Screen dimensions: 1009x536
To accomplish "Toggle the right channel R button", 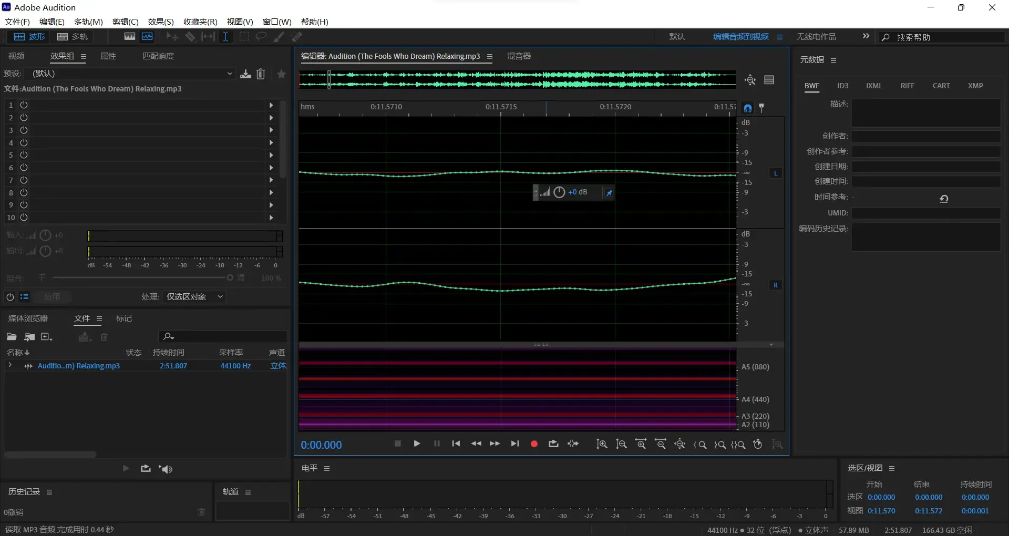I will click(x=776, y=285).
